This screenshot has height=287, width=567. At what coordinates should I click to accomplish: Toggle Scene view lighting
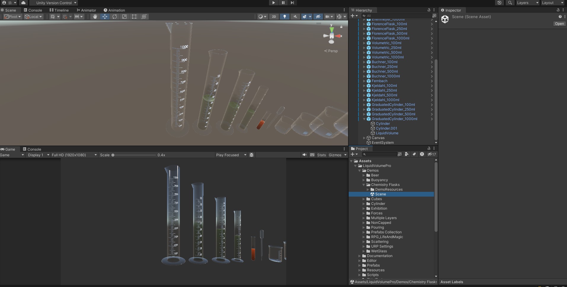(284, 17)
